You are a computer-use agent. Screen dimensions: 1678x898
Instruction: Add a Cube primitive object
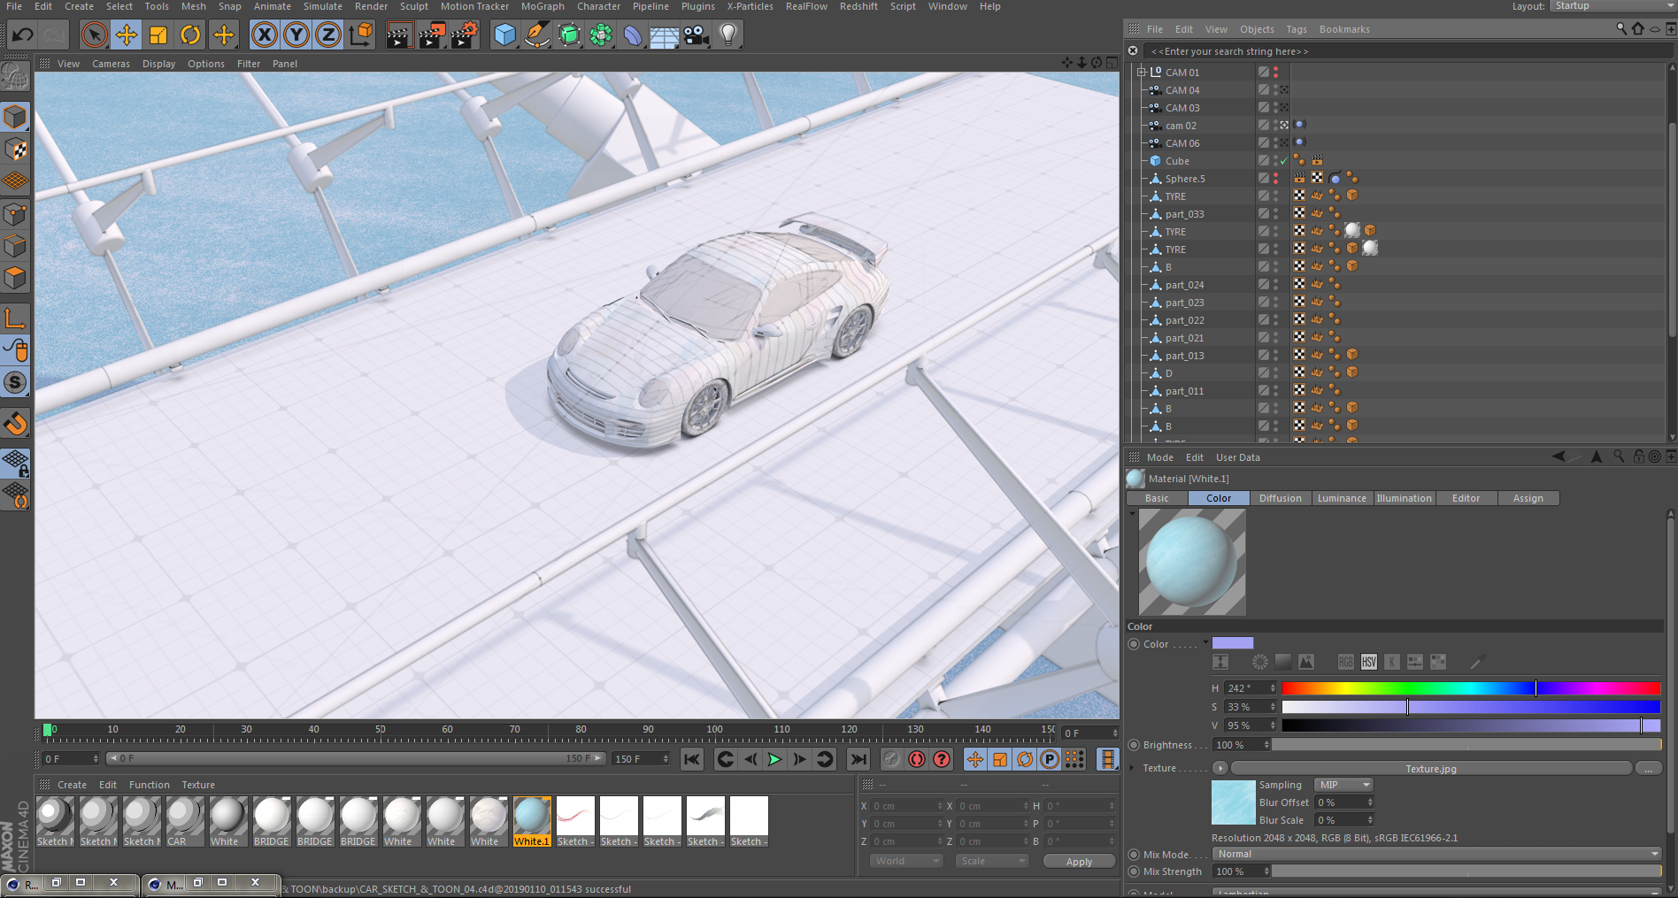504,35
